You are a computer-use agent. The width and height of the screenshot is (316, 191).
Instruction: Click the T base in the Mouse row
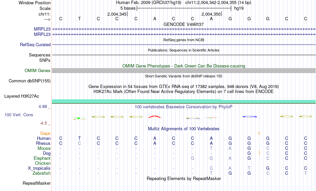coord(211,148)
